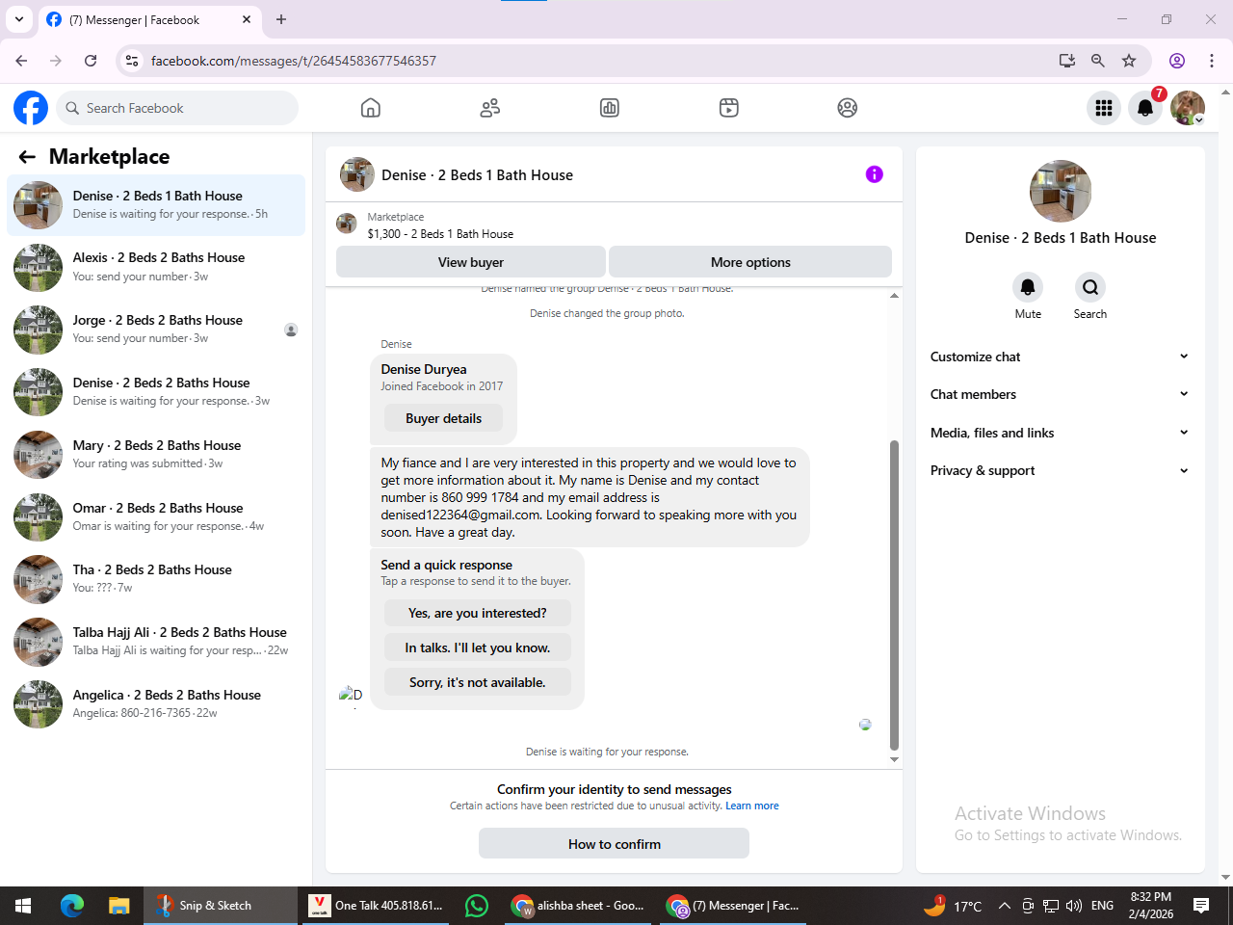Open the Friends icon in top navigation

(x=490, y=108)
